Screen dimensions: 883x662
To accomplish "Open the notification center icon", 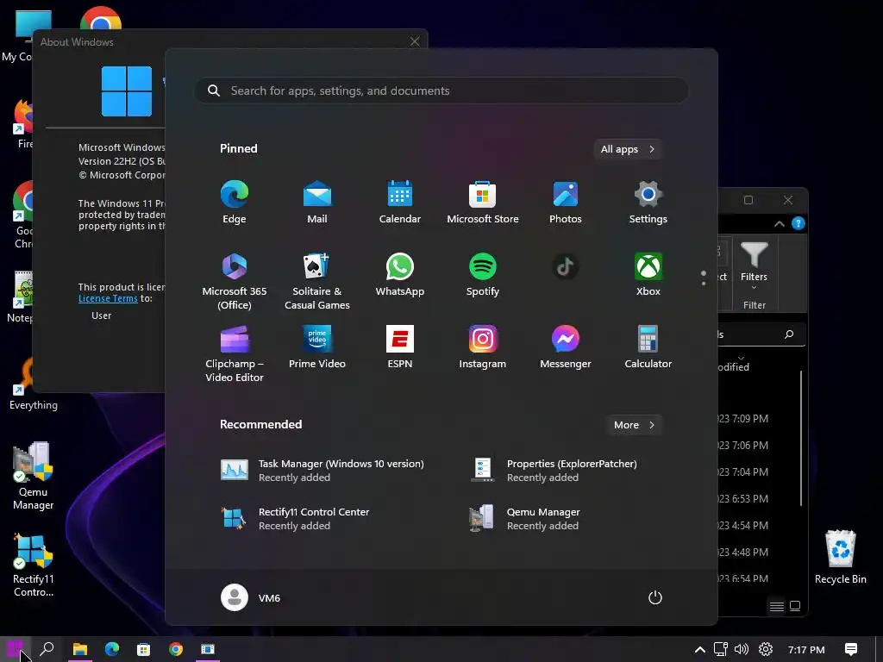I will pyautogui.click(x=851, y=649).
